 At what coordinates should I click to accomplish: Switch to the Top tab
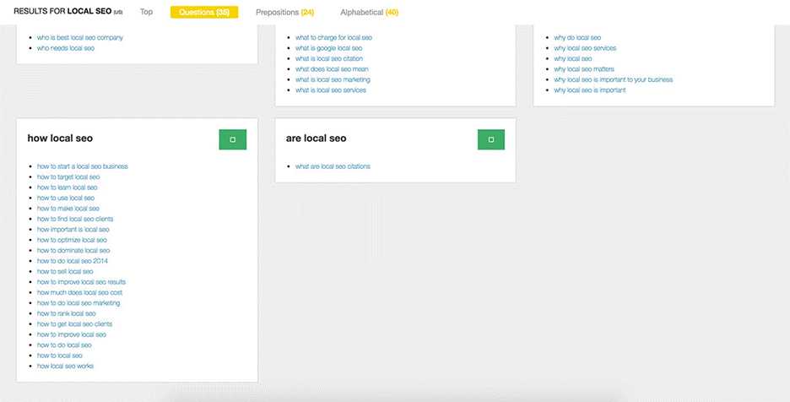coord(147,13)
